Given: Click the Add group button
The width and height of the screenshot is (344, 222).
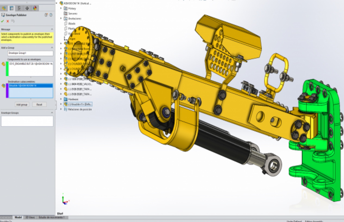Looking at the screenshot, I should pyautogui.click(x=22, y=104).
